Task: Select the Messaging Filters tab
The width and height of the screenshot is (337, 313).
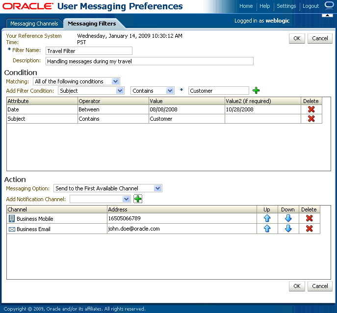Action: click(92, 24)
